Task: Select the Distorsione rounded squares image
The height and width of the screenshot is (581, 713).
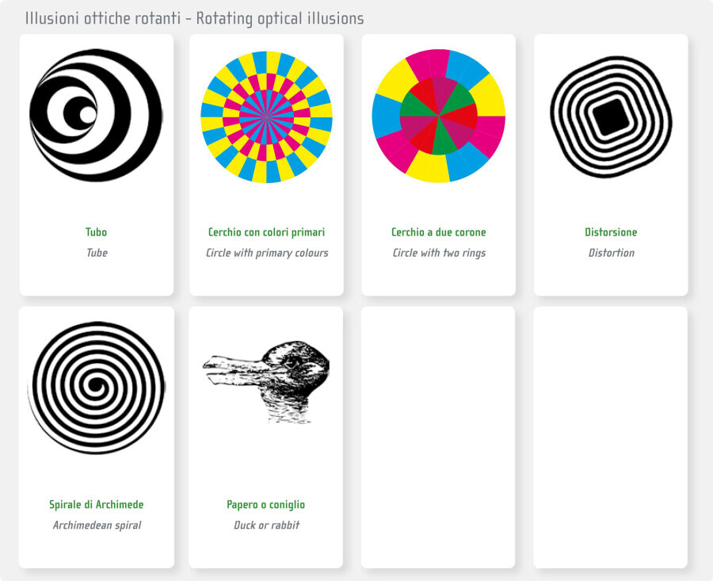Action: (x=611, y=117)
